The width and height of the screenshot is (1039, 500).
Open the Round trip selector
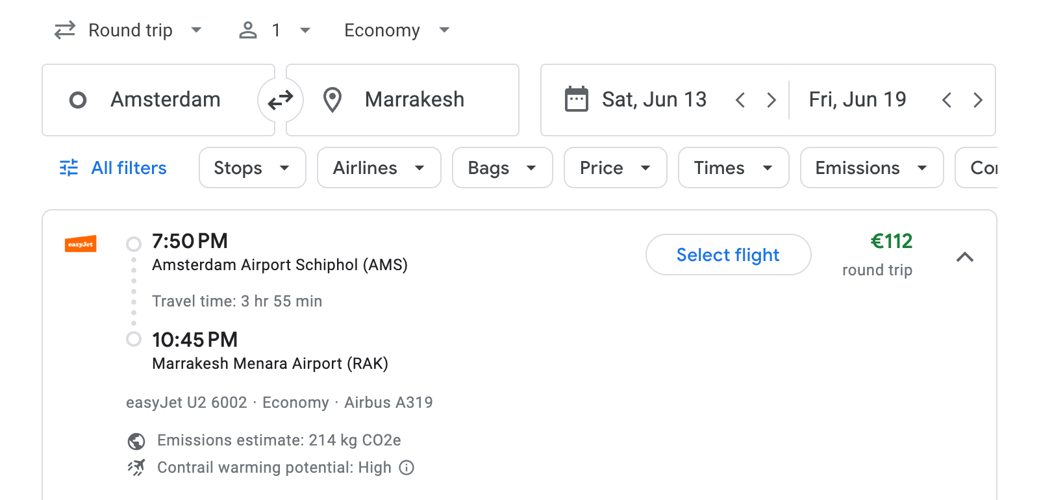[130, 30]
